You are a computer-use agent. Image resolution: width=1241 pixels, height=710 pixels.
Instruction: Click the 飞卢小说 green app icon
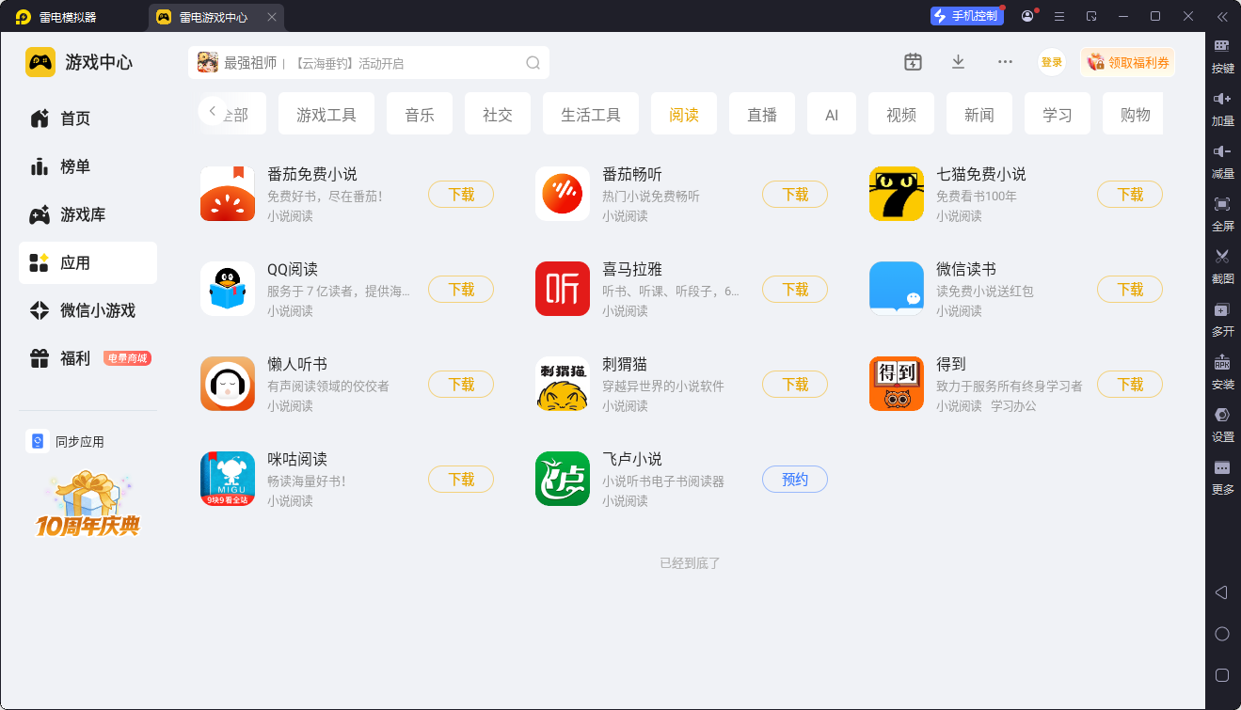click(x=563, y=479)
